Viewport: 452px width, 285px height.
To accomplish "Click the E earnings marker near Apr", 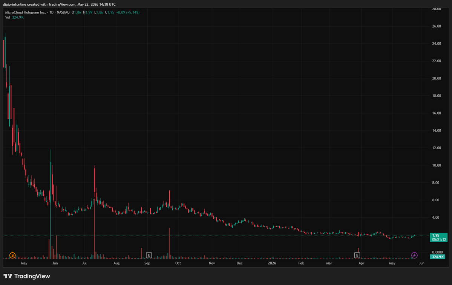I will click(x=357, y=255).
